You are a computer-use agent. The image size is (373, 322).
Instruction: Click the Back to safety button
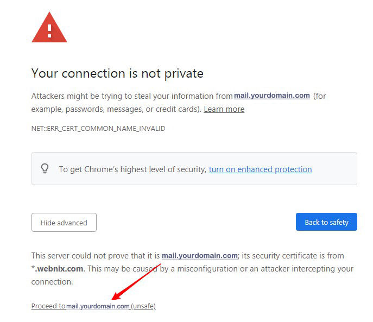326,222
